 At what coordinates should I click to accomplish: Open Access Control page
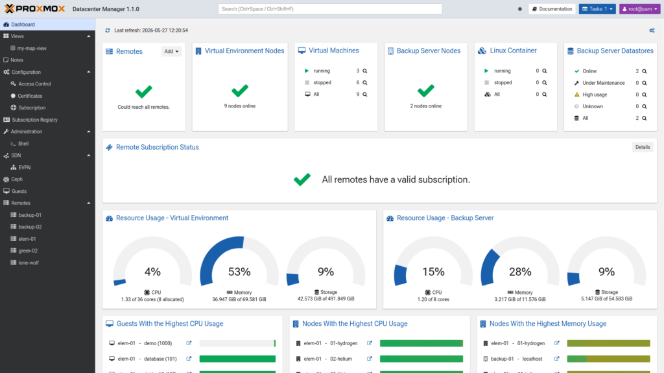pos(47,84)
